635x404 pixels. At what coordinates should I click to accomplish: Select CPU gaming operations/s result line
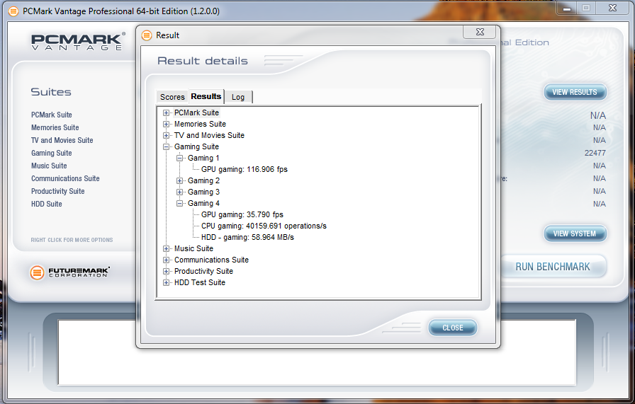[x=264, y=226]
